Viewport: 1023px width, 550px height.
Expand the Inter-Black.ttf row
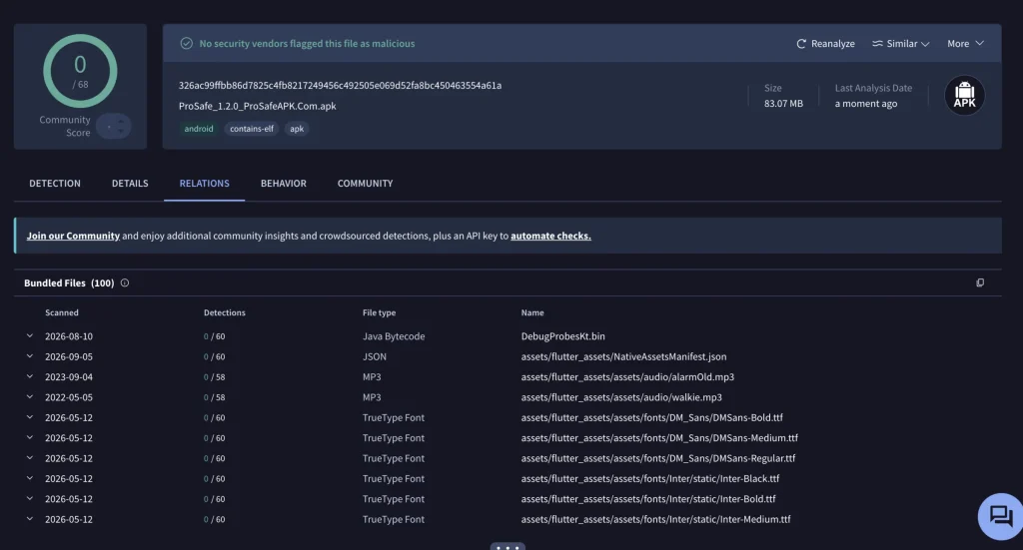29,478
